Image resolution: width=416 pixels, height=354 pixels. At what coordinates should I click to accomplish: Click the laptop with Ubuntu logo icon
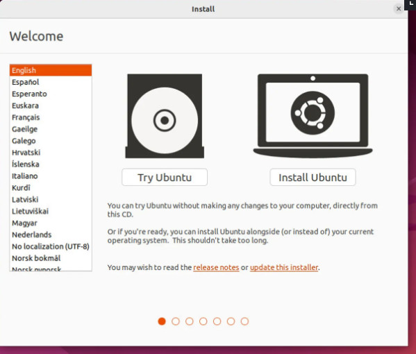[x=313, y=116]
